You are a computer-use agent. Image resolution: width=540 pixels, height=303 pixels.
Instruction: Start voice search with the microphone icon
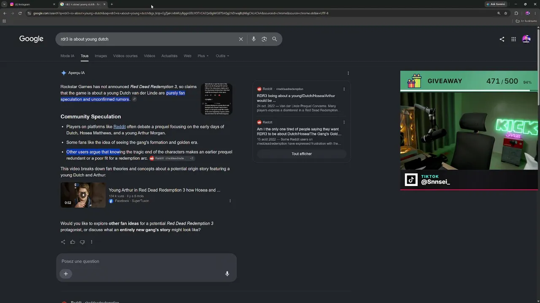click(x=254, y=39)
